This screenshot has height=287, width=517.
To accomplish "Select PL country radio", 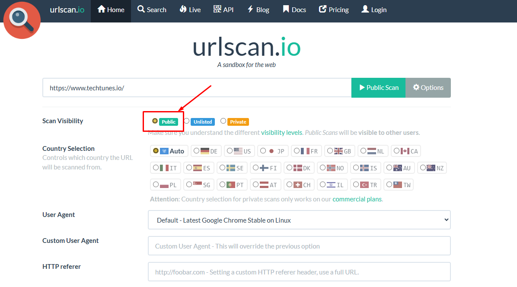I will (x=156, y=184).
